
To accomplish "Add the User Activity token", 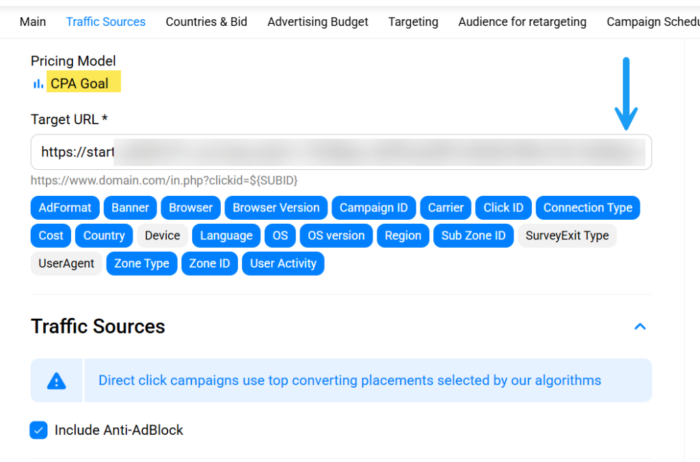I will [283, 263].
